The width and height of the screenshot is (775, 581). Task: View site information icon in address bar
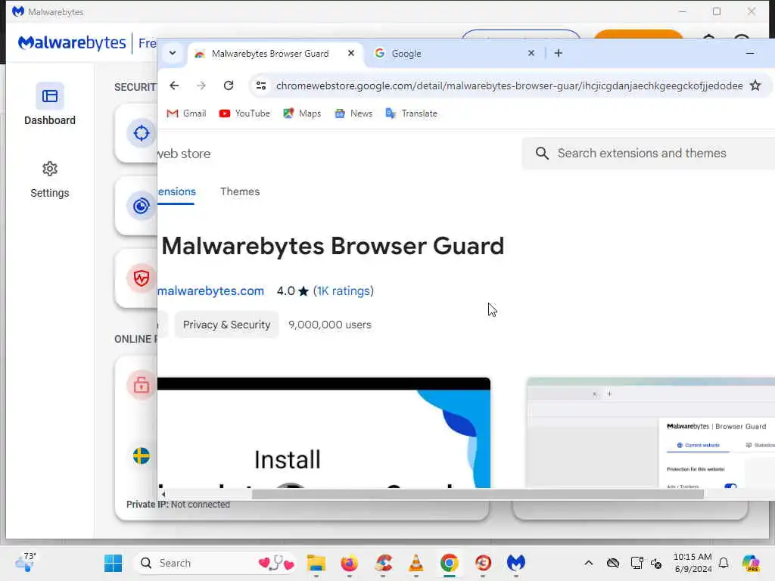click(261, 85)
